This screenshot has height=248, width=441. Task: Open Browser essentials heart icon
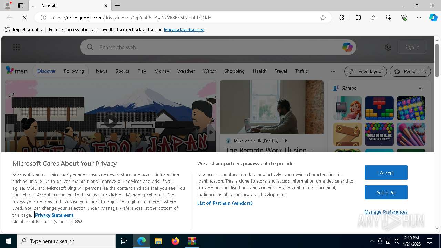[x=404, y=18]
